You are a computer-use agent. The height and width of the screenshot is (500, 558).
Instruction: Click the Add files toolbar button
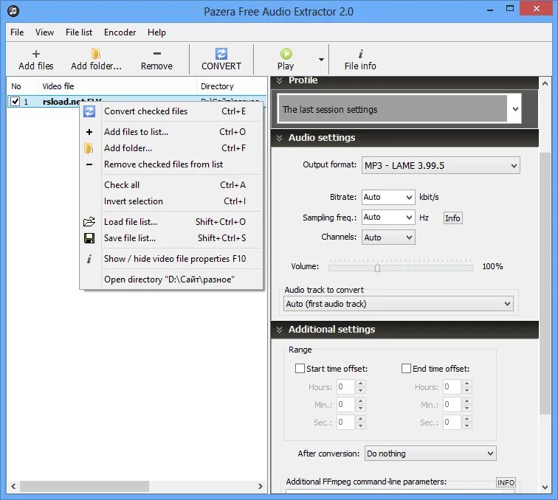pos(36,60)
